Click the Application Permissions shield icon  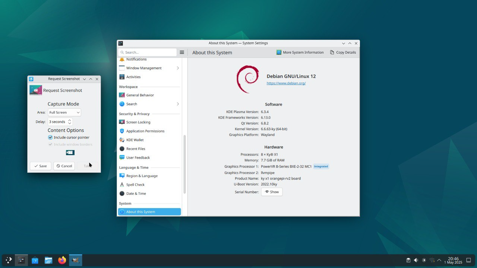pyautogui.click(x=122, y=131)
